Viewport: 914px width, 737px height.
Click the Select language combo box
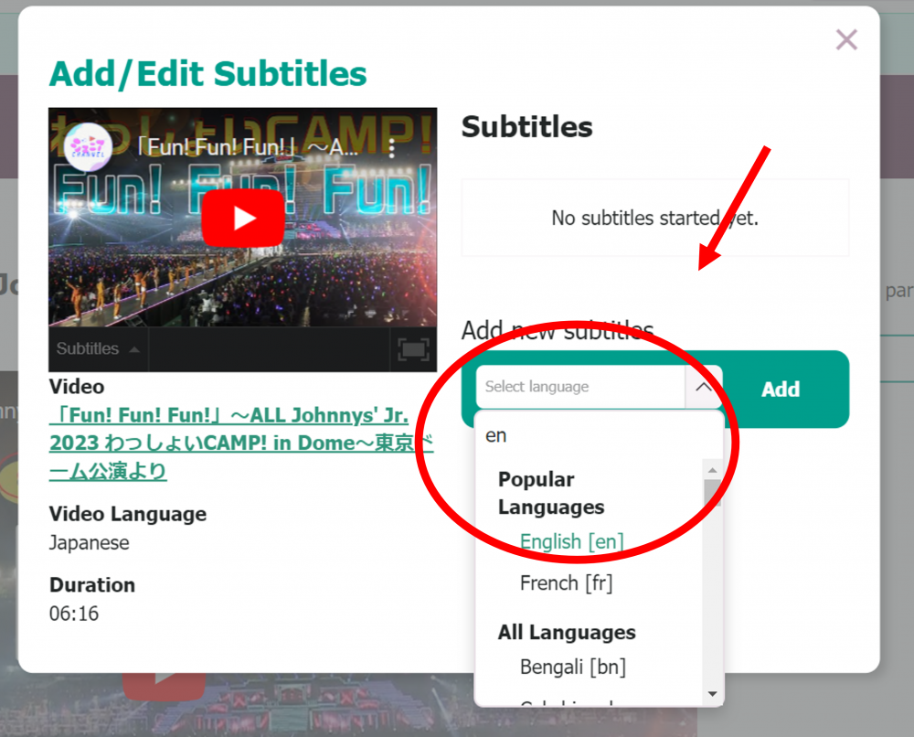[580, 388]
